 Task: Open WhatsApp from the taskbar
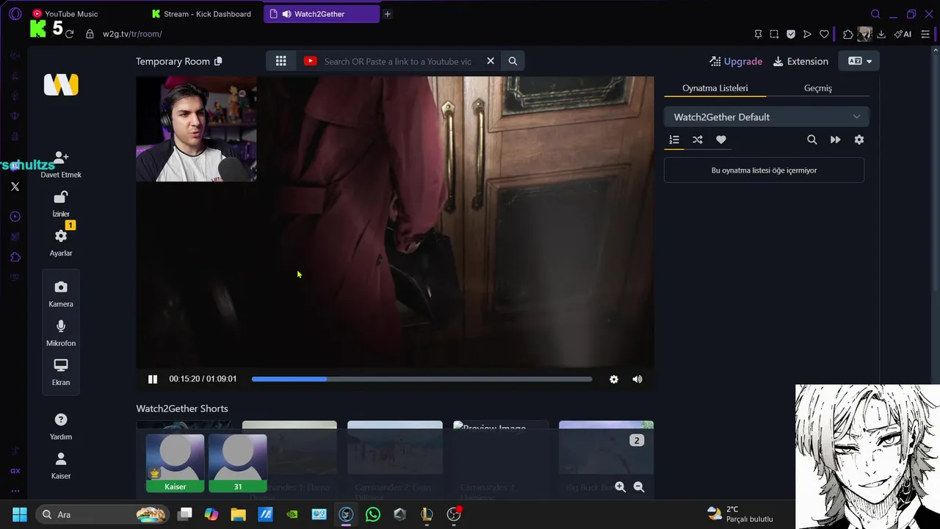(373, 514)
